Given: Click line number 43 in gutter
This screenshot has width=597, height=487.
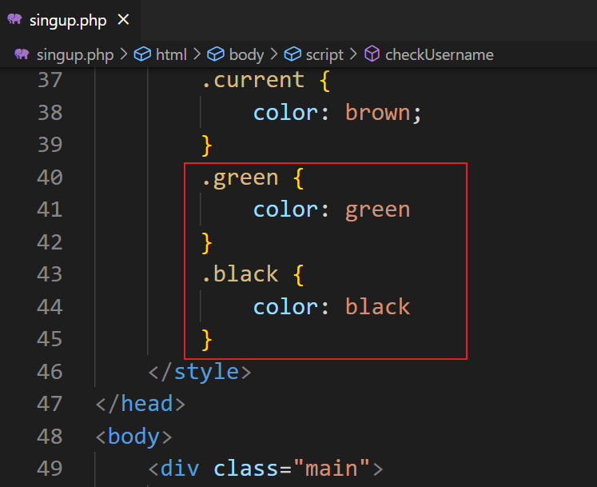Looking at the screenshot, I should point(50,274).
